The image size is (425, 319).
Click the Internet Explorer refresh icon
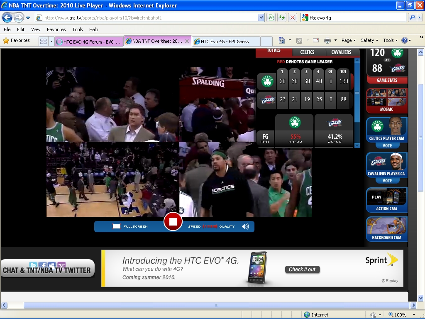(282, 17)
